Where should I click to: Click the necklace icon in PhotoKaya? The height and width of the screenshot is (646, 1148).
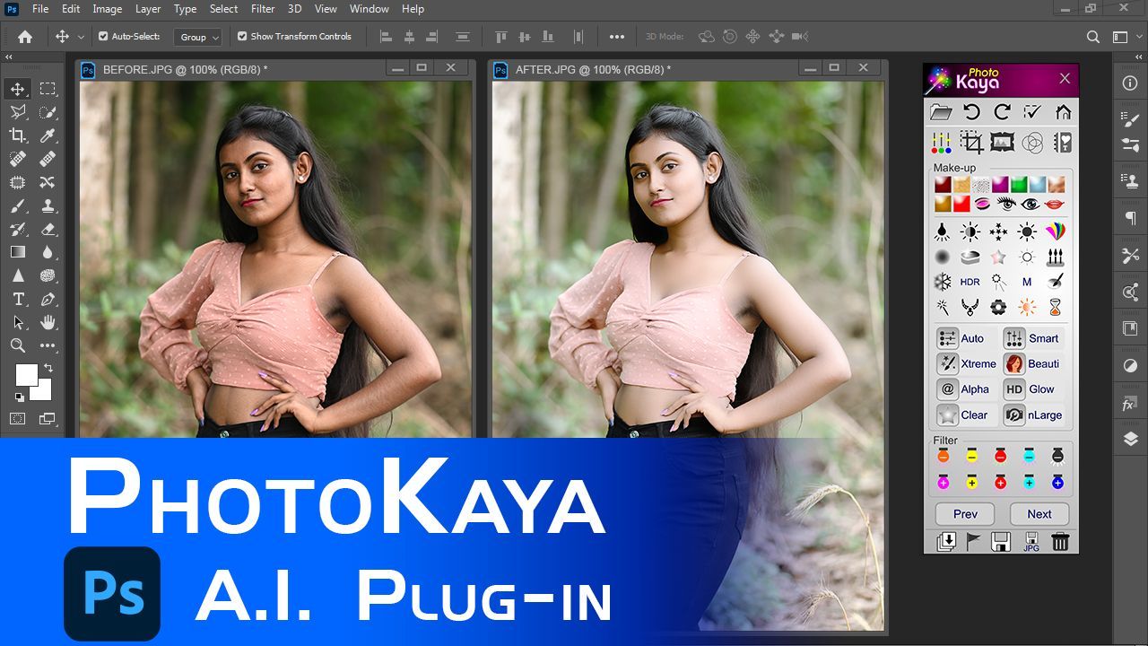pyautogui.click(x=970, y=307)
